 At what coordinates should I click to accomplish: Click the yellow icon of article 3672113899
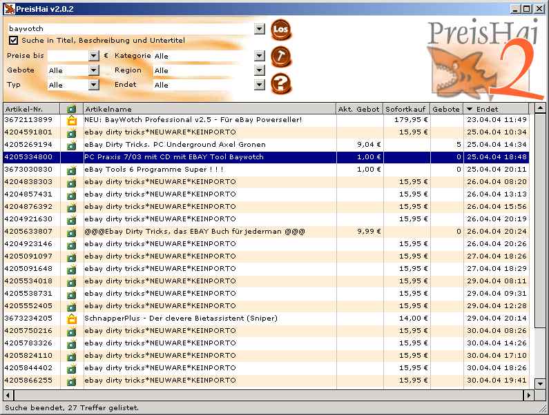[x=72, y=120]
